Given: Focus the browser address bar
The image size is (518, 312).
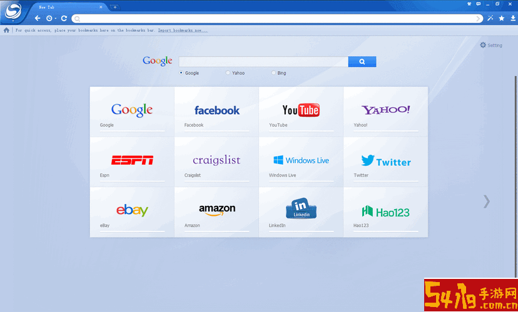Looking at the screenshot, I should click(278, 19).
